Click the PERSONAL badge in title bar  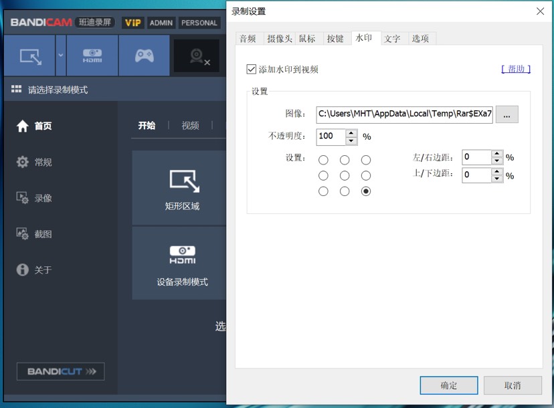(199, 23)
